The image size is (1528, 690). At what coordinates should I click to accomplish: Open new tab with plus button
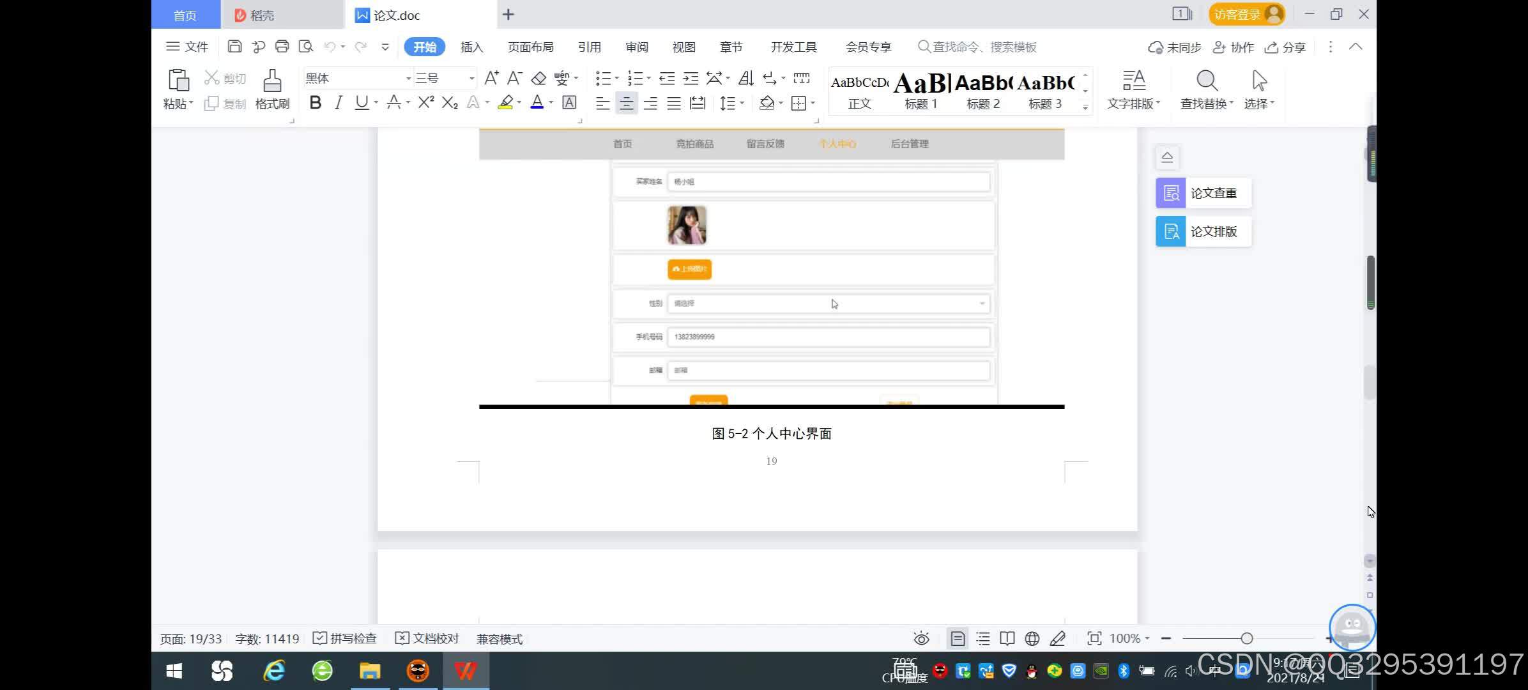click(508, 14)
